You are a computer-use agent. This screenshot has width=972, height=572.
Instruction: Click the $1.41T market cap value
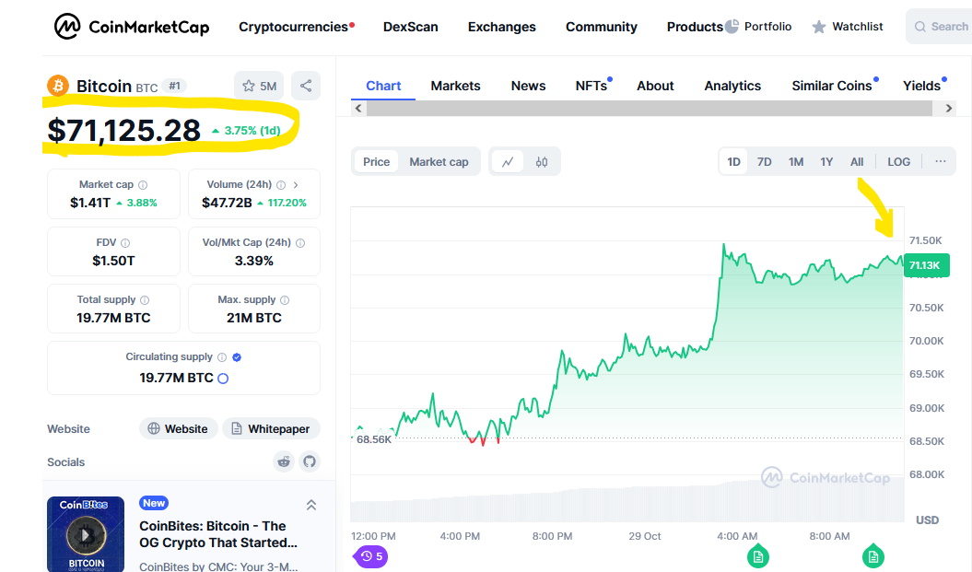(x=90, y=203)
